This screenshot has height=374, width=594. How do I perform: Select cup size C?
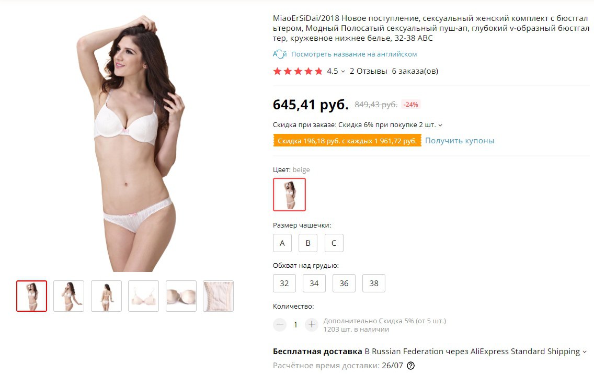tap(334, 243)
